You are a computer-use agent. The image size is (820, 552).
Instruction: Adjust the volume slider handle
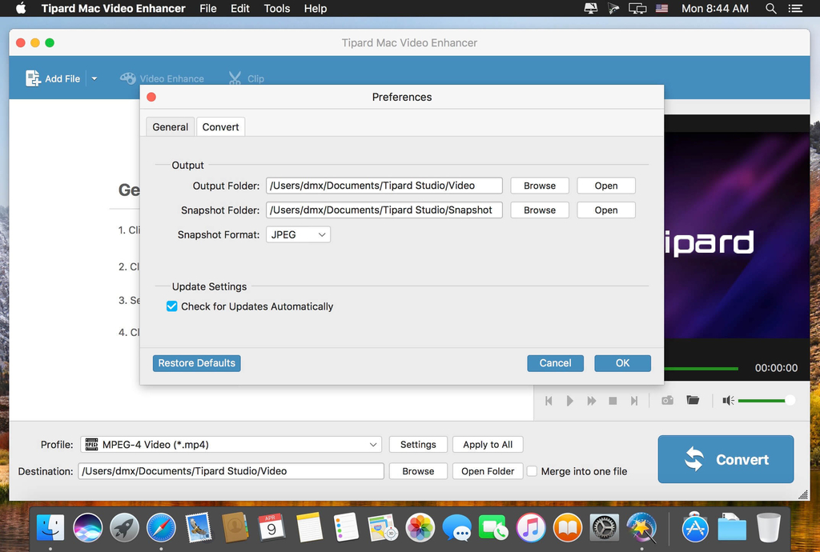(x=790, y=400)
